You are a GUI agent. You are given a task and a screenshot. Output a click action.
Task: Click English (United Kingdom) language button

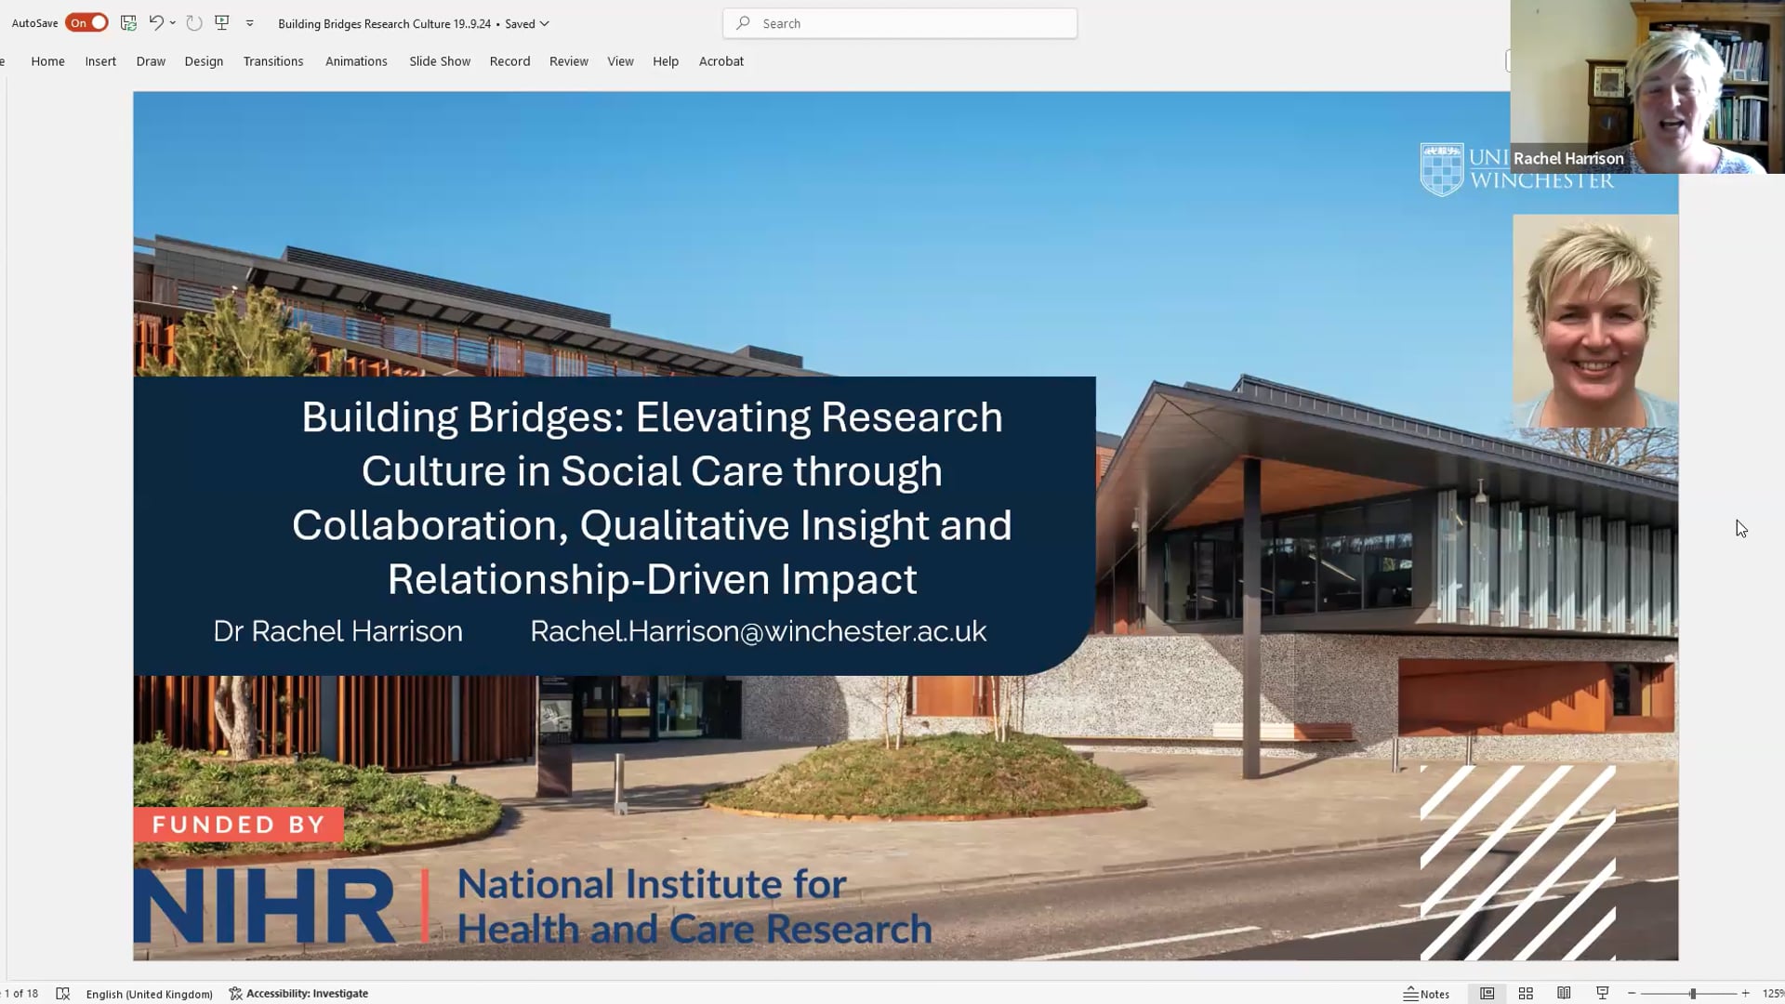(x=149, y=993)
